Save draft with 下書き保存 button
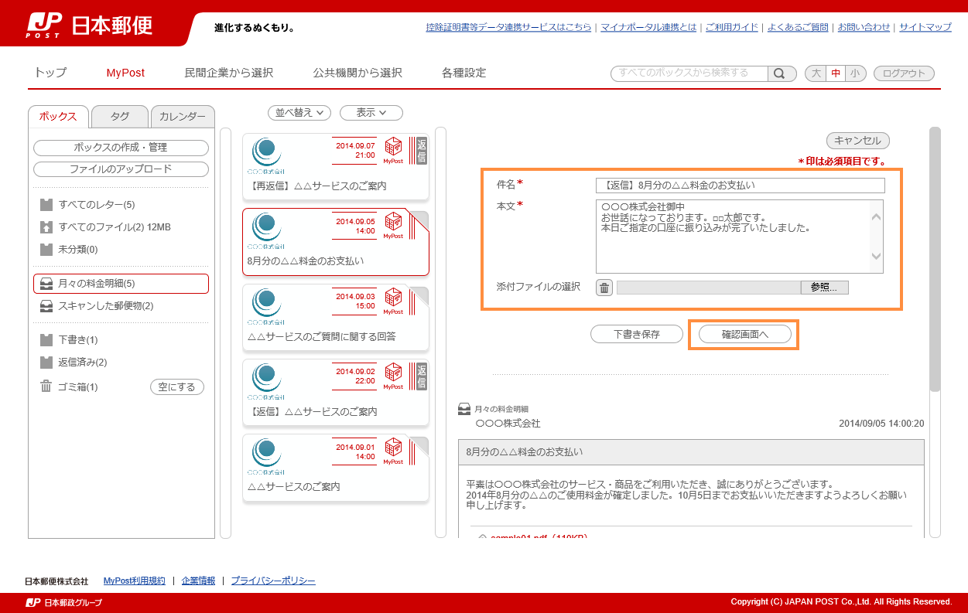The width and height of the screenshot is (968, 613). 637,335
